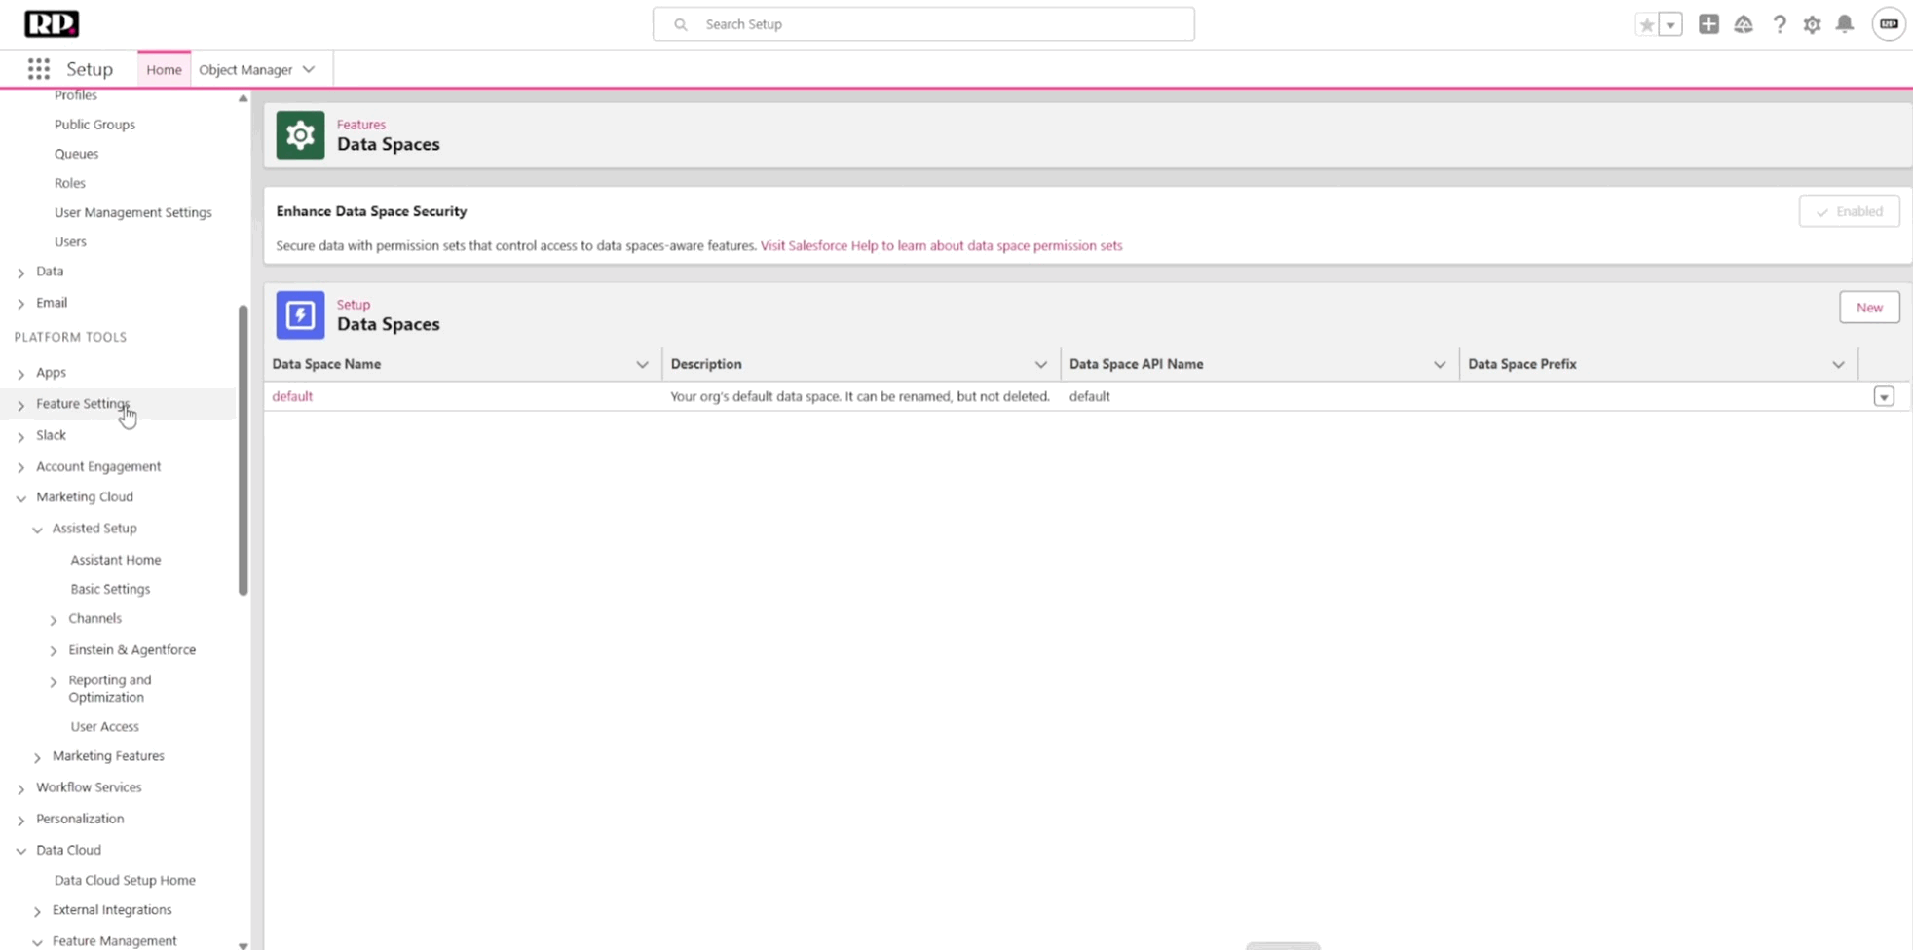Open the Help question mark icon
The height and width of the screenshot is (950, 1913).
pyautogui.click(x=1779, y=24)
